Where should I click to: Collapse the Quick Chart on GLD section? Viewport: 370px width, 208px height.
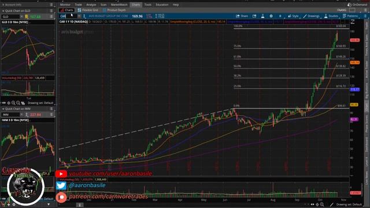click(x=3, y=11)
